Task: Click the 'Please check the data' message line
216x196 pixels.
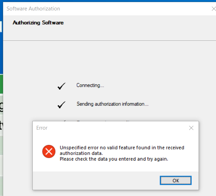Action: point(114,159)
